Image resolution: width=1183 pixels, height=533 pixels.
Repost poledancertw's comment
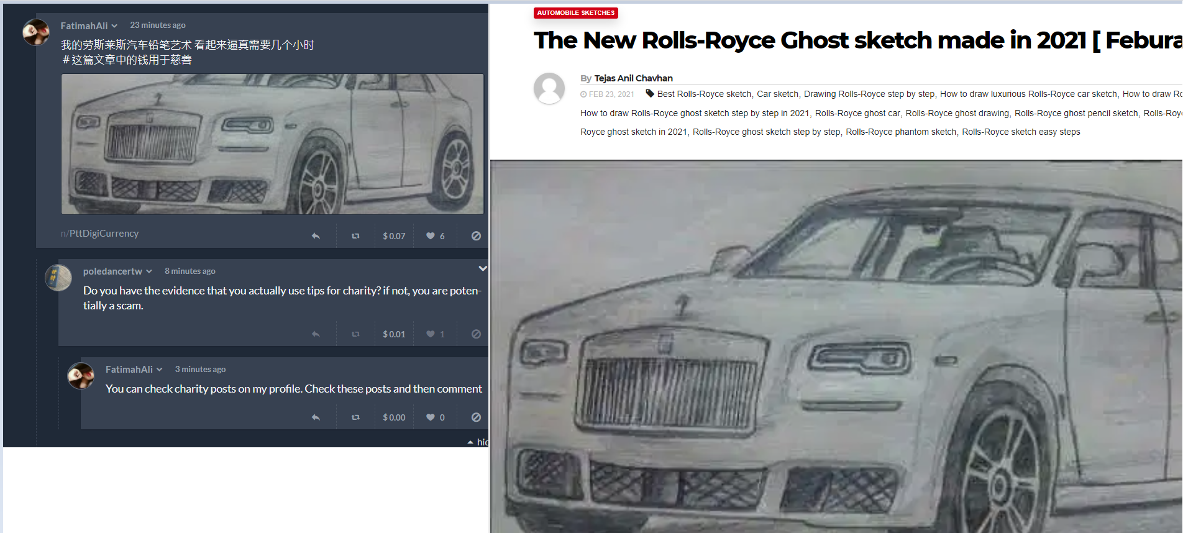(x=355, y=334)
